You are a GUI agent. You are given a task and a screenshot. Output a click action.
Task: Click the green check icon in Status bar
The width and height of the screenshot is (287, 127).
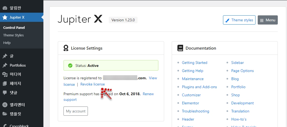pos(70,66)
